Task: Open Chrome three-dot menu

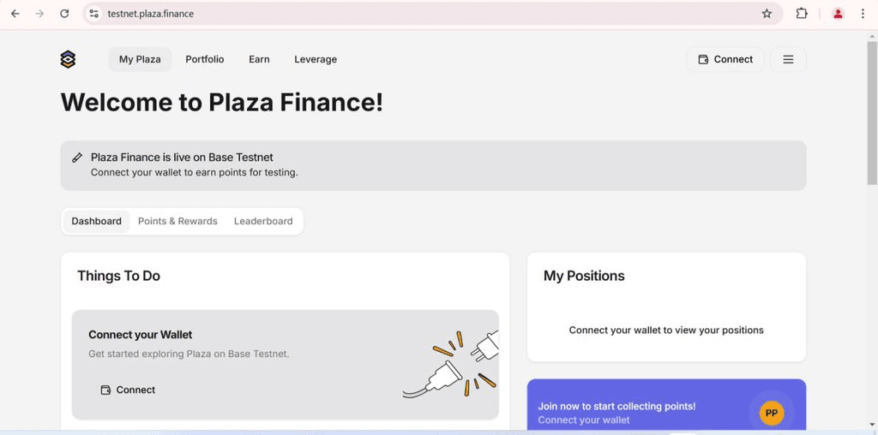Action: pyautogui.click(x=863, y=14)
